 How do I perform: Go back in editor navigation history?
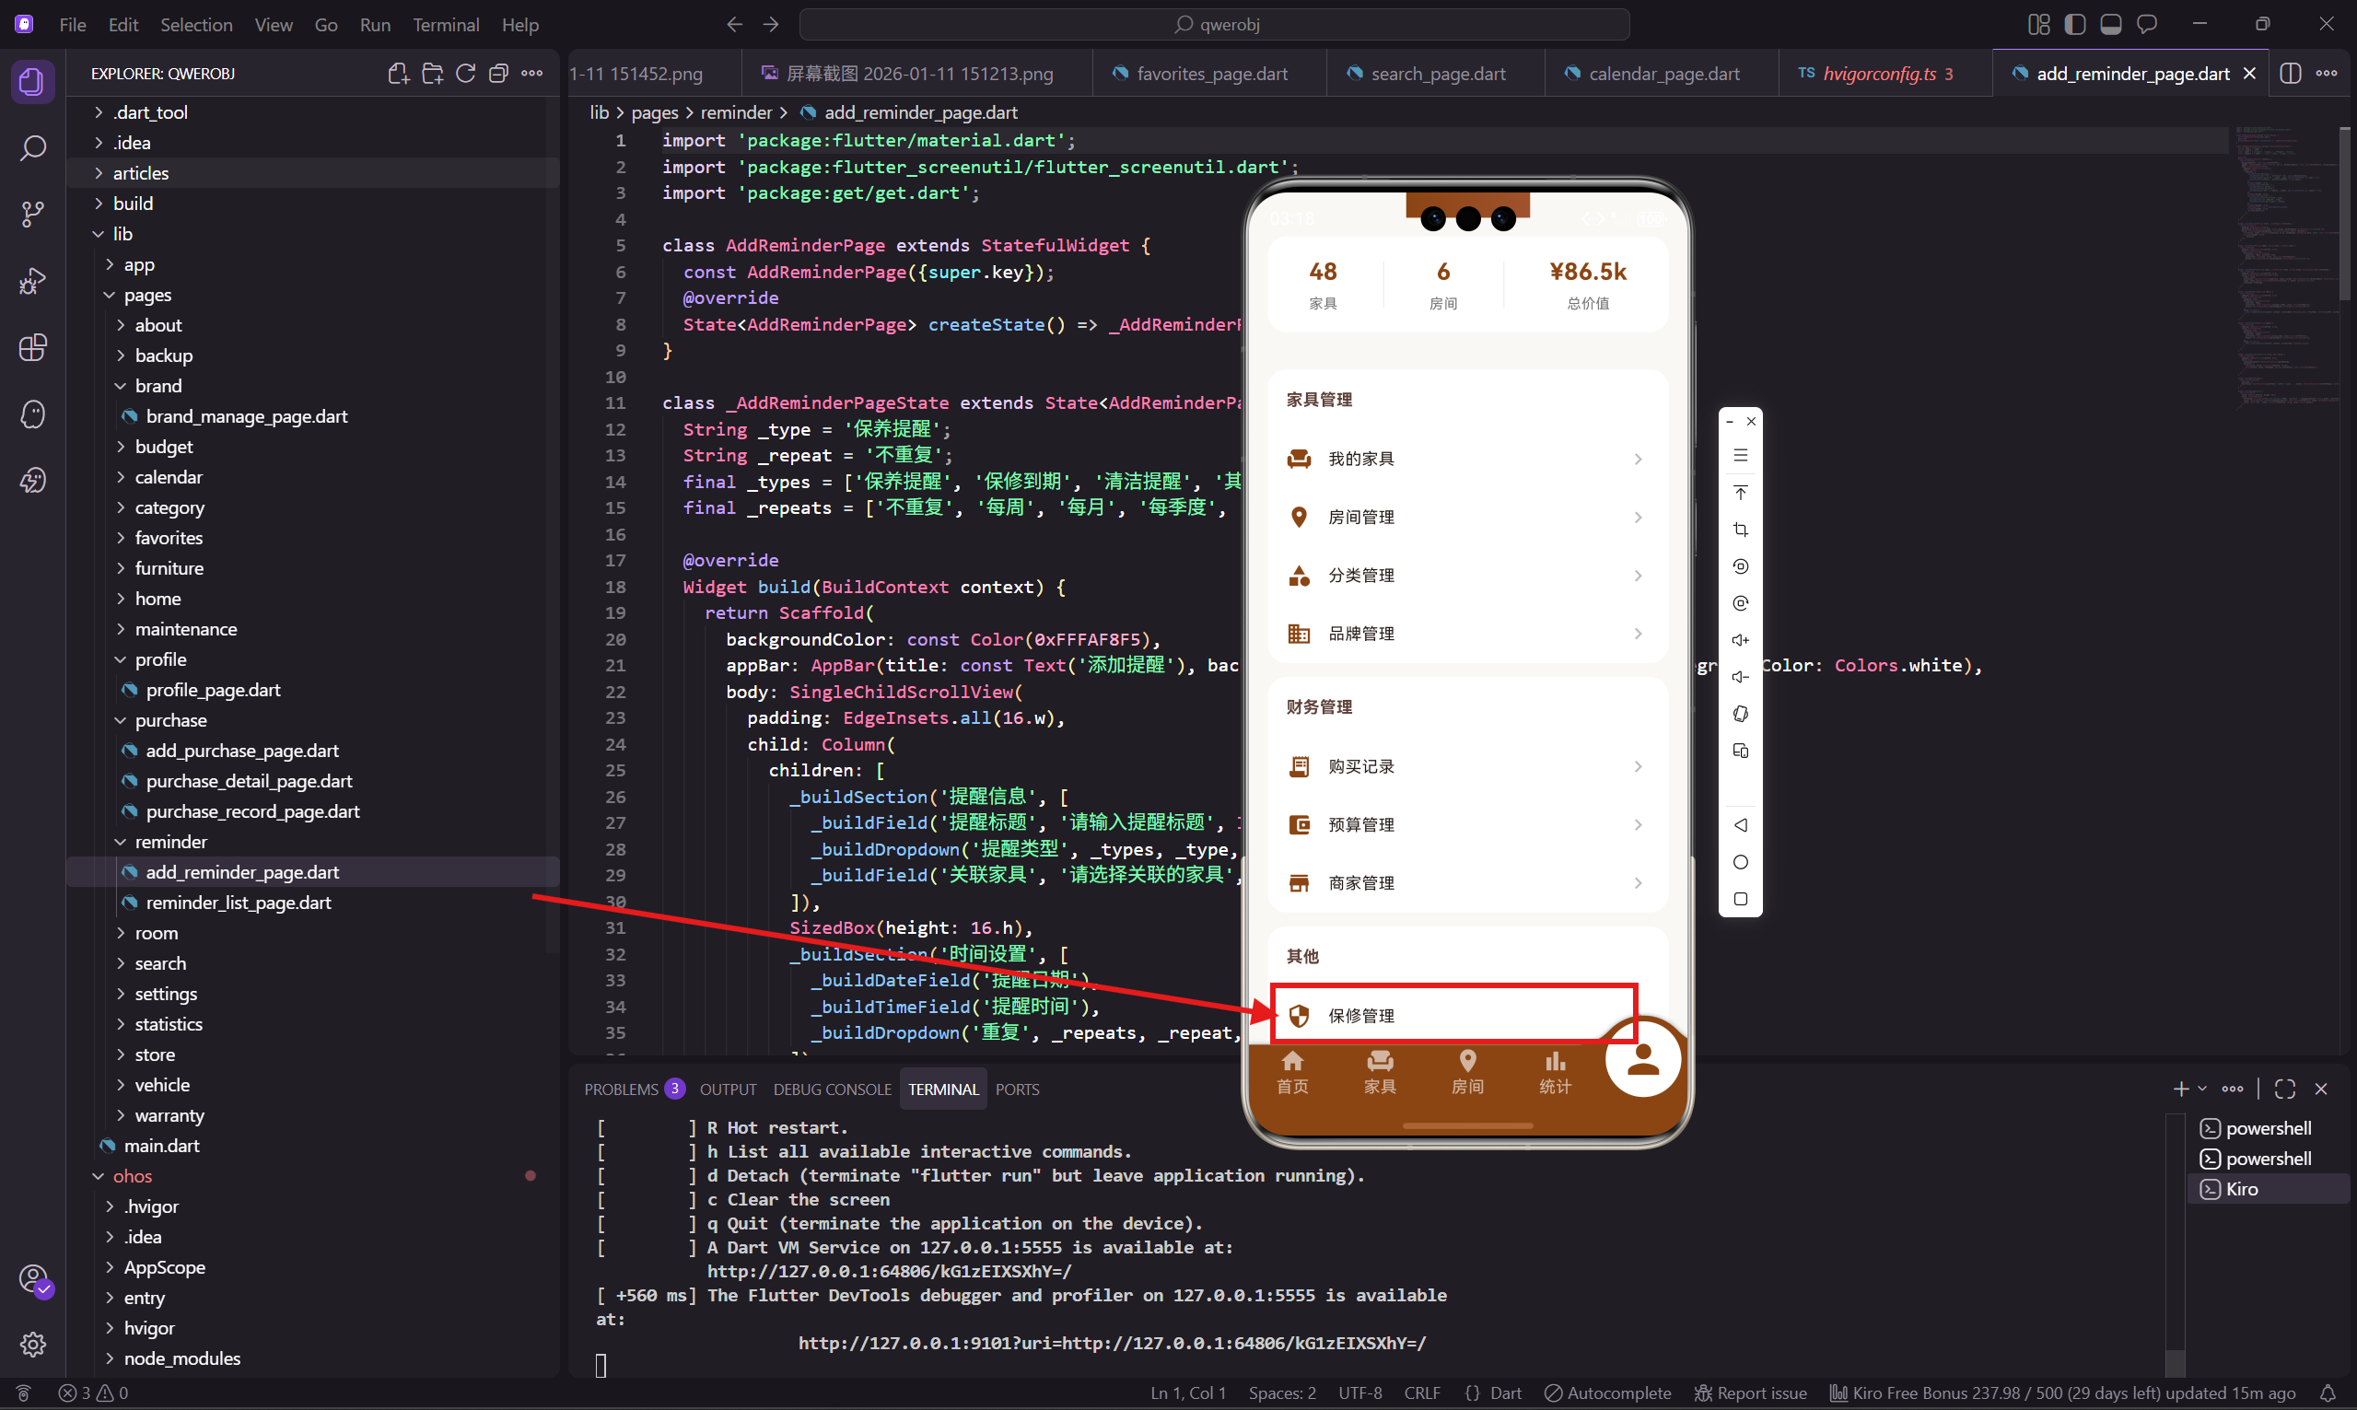click(734, 25)
